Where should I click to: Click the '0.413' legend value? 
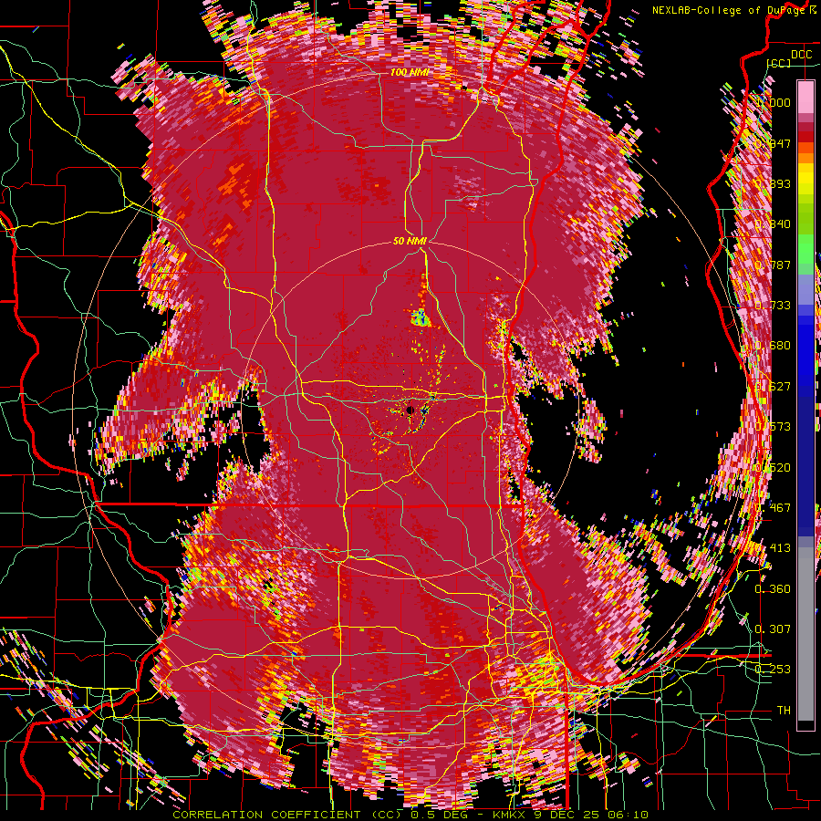(x=773, y=547)
